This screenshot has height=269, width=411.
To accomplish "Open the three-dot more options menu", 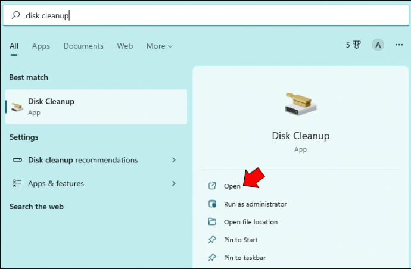I will 399,45.
